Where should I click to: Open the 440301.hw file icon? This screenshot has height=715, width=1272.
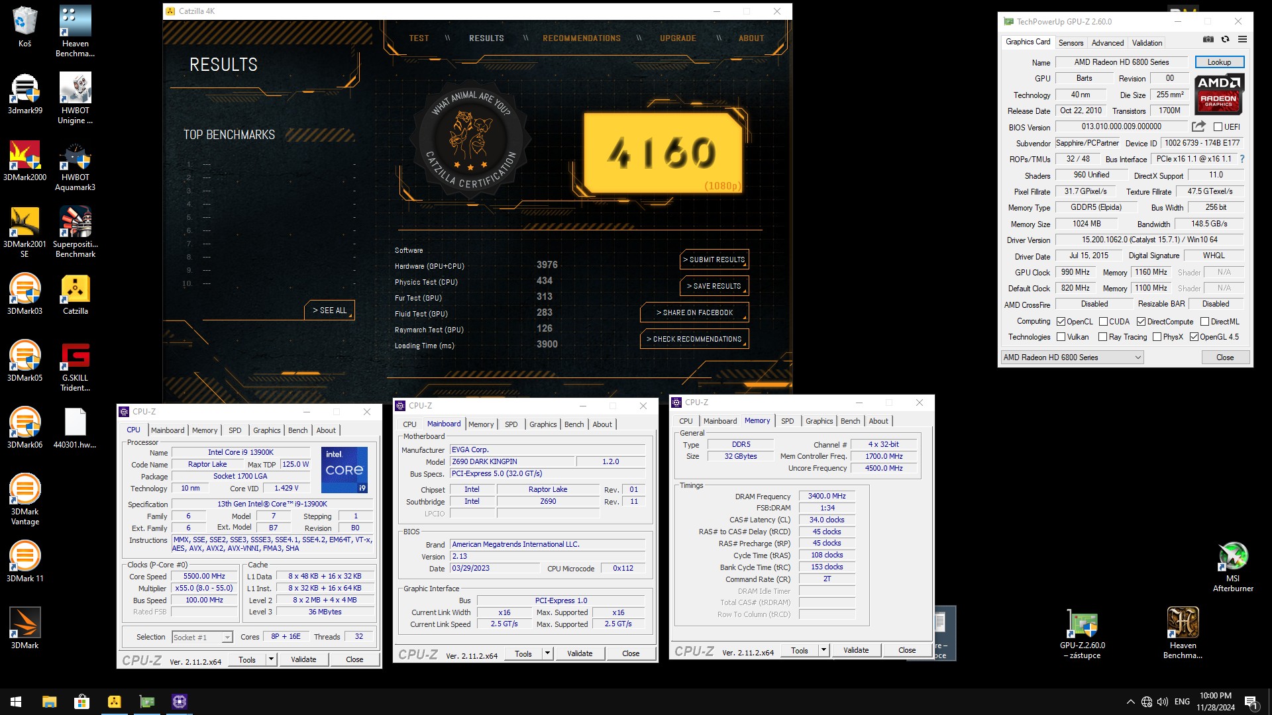click(75, 428)
